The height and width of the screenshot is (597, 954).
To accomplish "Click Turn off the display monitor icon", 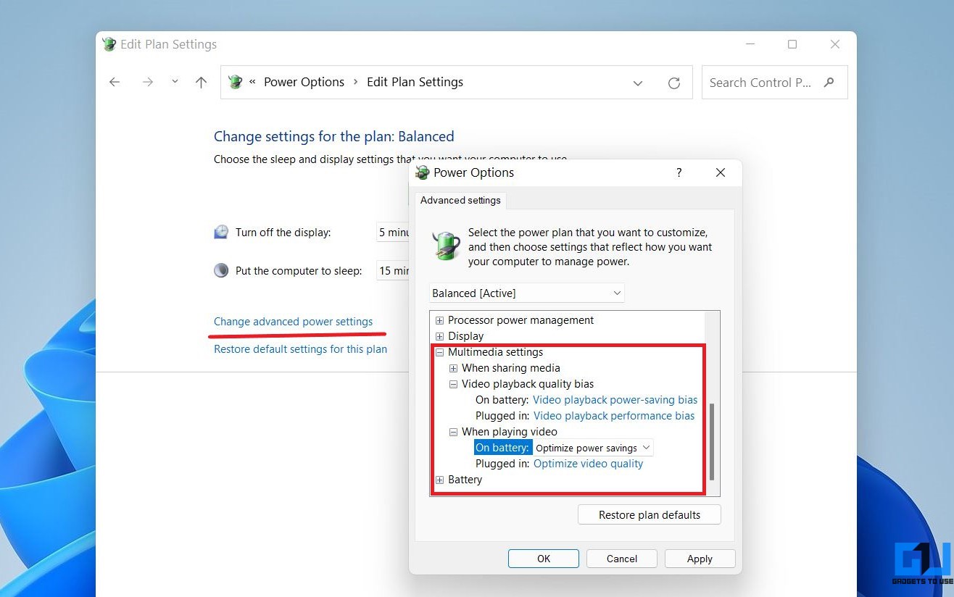I will click(x=221, y=233).
